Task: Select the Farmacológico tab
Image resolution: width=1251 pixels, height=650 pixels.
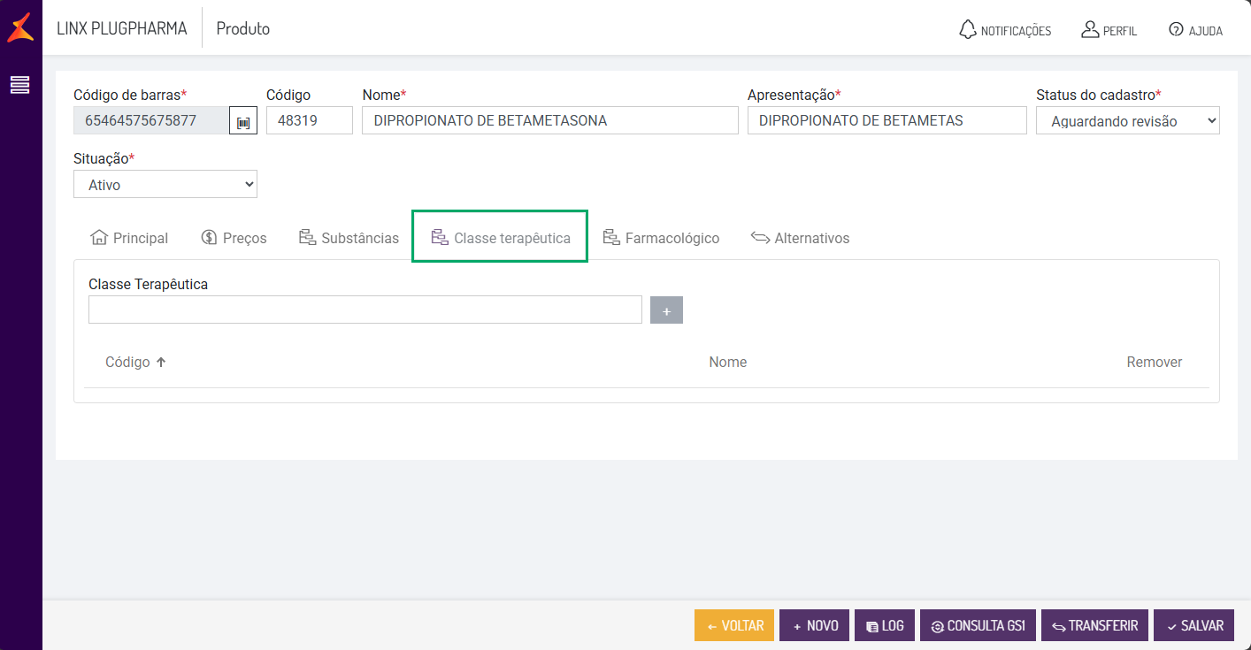Action: tap(661, 238)
